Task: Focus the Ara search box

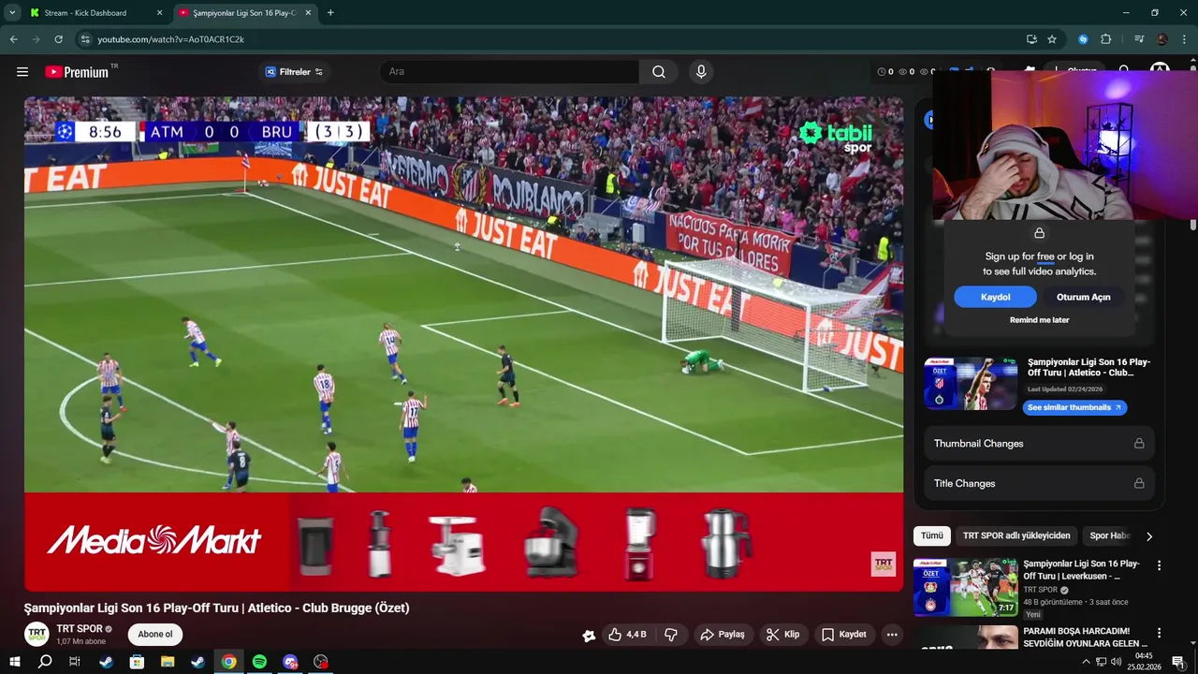Action: click(x=510, y=72)
